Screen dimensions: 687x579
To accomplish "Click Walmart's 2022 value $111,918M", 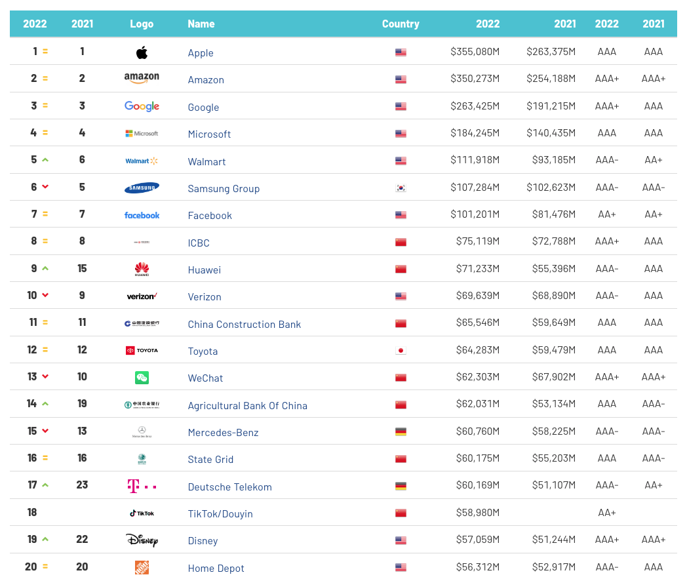I will click(x=475, y=160).
